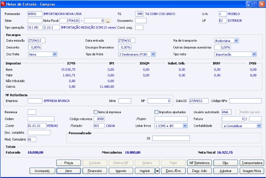Viewport: 266px width, 178px height.
Task: Expand the Contabilidade dropdown
Action: coord(258,126)
